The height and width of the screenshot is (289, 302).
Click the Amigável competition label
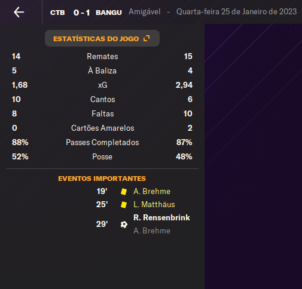pyautogui.click(x=145, y=12)
